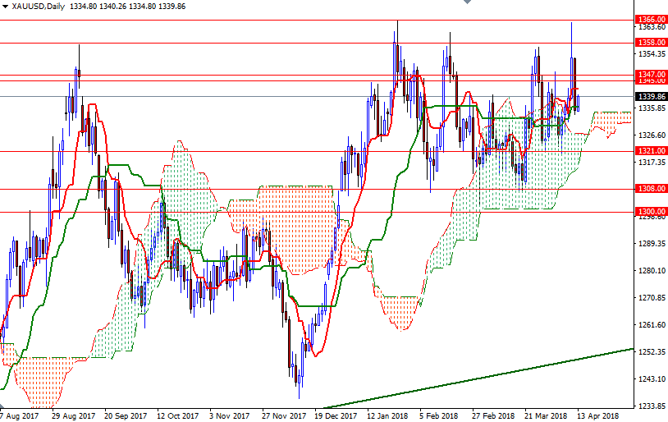
Task: Select the 1308.00 red price label
Action: [x=651, y=189]
